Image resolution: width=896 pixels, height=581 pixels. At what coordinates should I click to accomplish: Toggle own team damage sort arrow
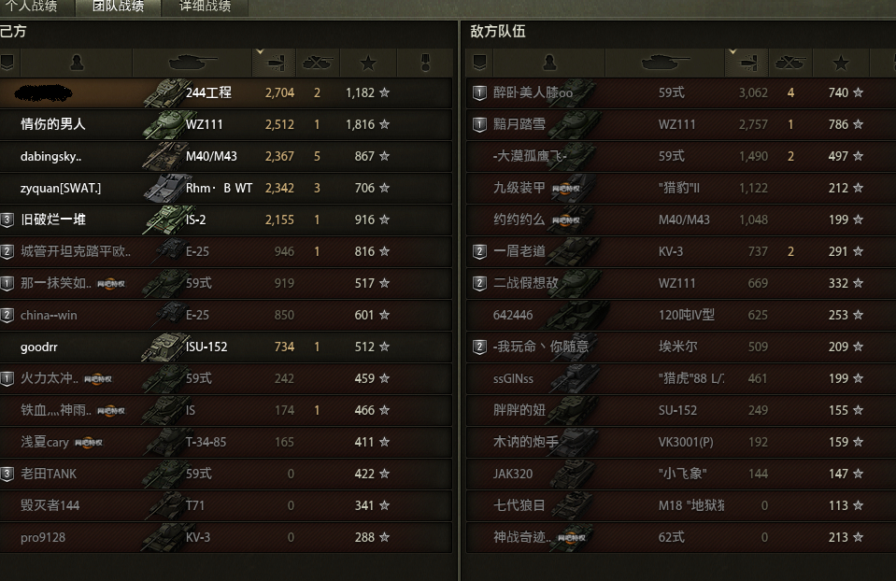(x=260, y=52)
